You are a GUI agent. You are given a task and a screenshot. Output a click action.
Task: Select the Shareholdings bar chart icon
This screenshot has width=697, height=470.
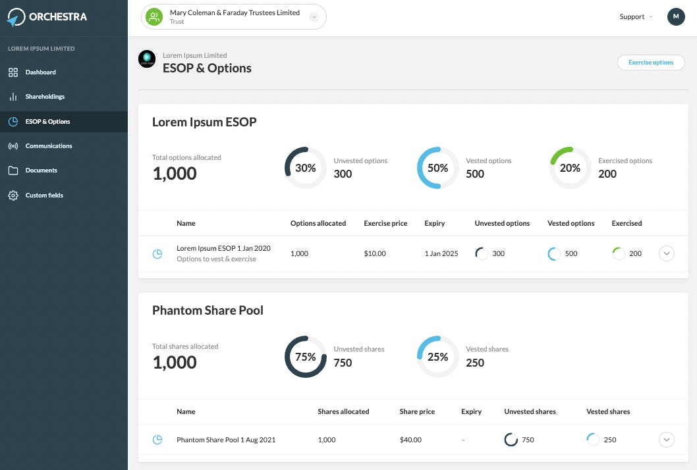point(13,97)
